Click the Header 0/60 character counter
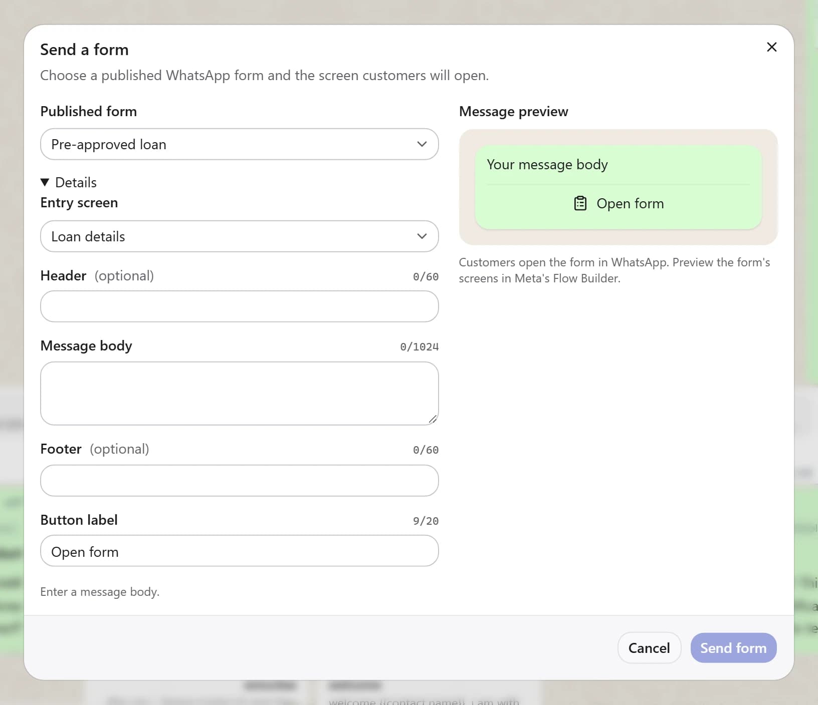 tap(426, 277)
